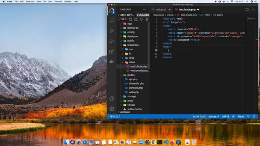This screenshot has width=260, height=146.
Task: Open the Explorer view in the activity bar
Action: click(112, 11)
